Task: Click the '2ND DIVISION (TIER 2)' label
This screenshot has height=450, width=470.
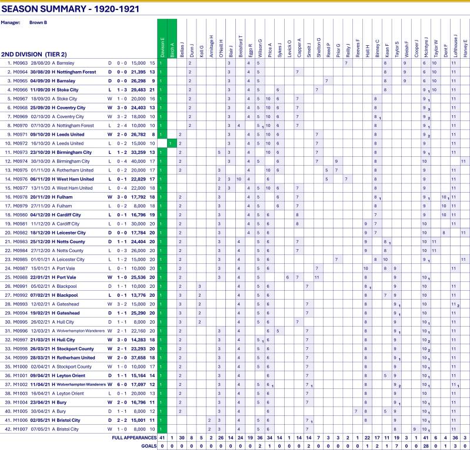Action: tap(34, 54)
